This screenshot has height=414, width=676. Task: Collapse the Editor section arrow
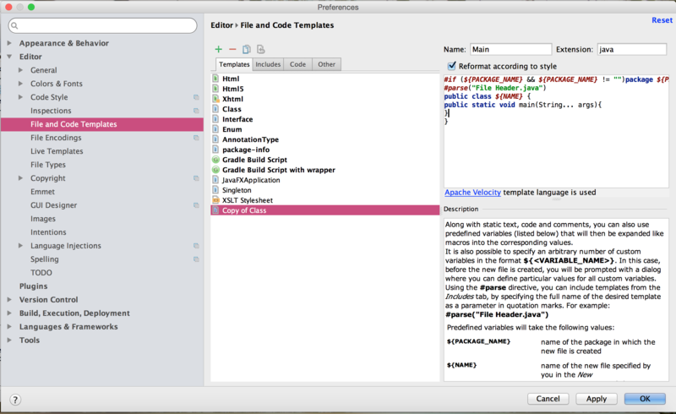tap(9, 57)
